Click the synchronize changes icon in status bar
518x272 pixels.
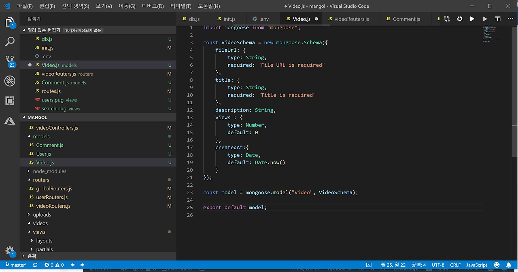point(35,265)
